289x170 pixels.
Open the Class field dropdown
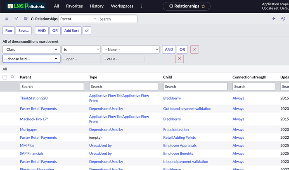click(31, 50)
